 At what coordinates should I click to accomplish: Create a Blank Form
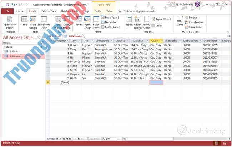point(96,22)
